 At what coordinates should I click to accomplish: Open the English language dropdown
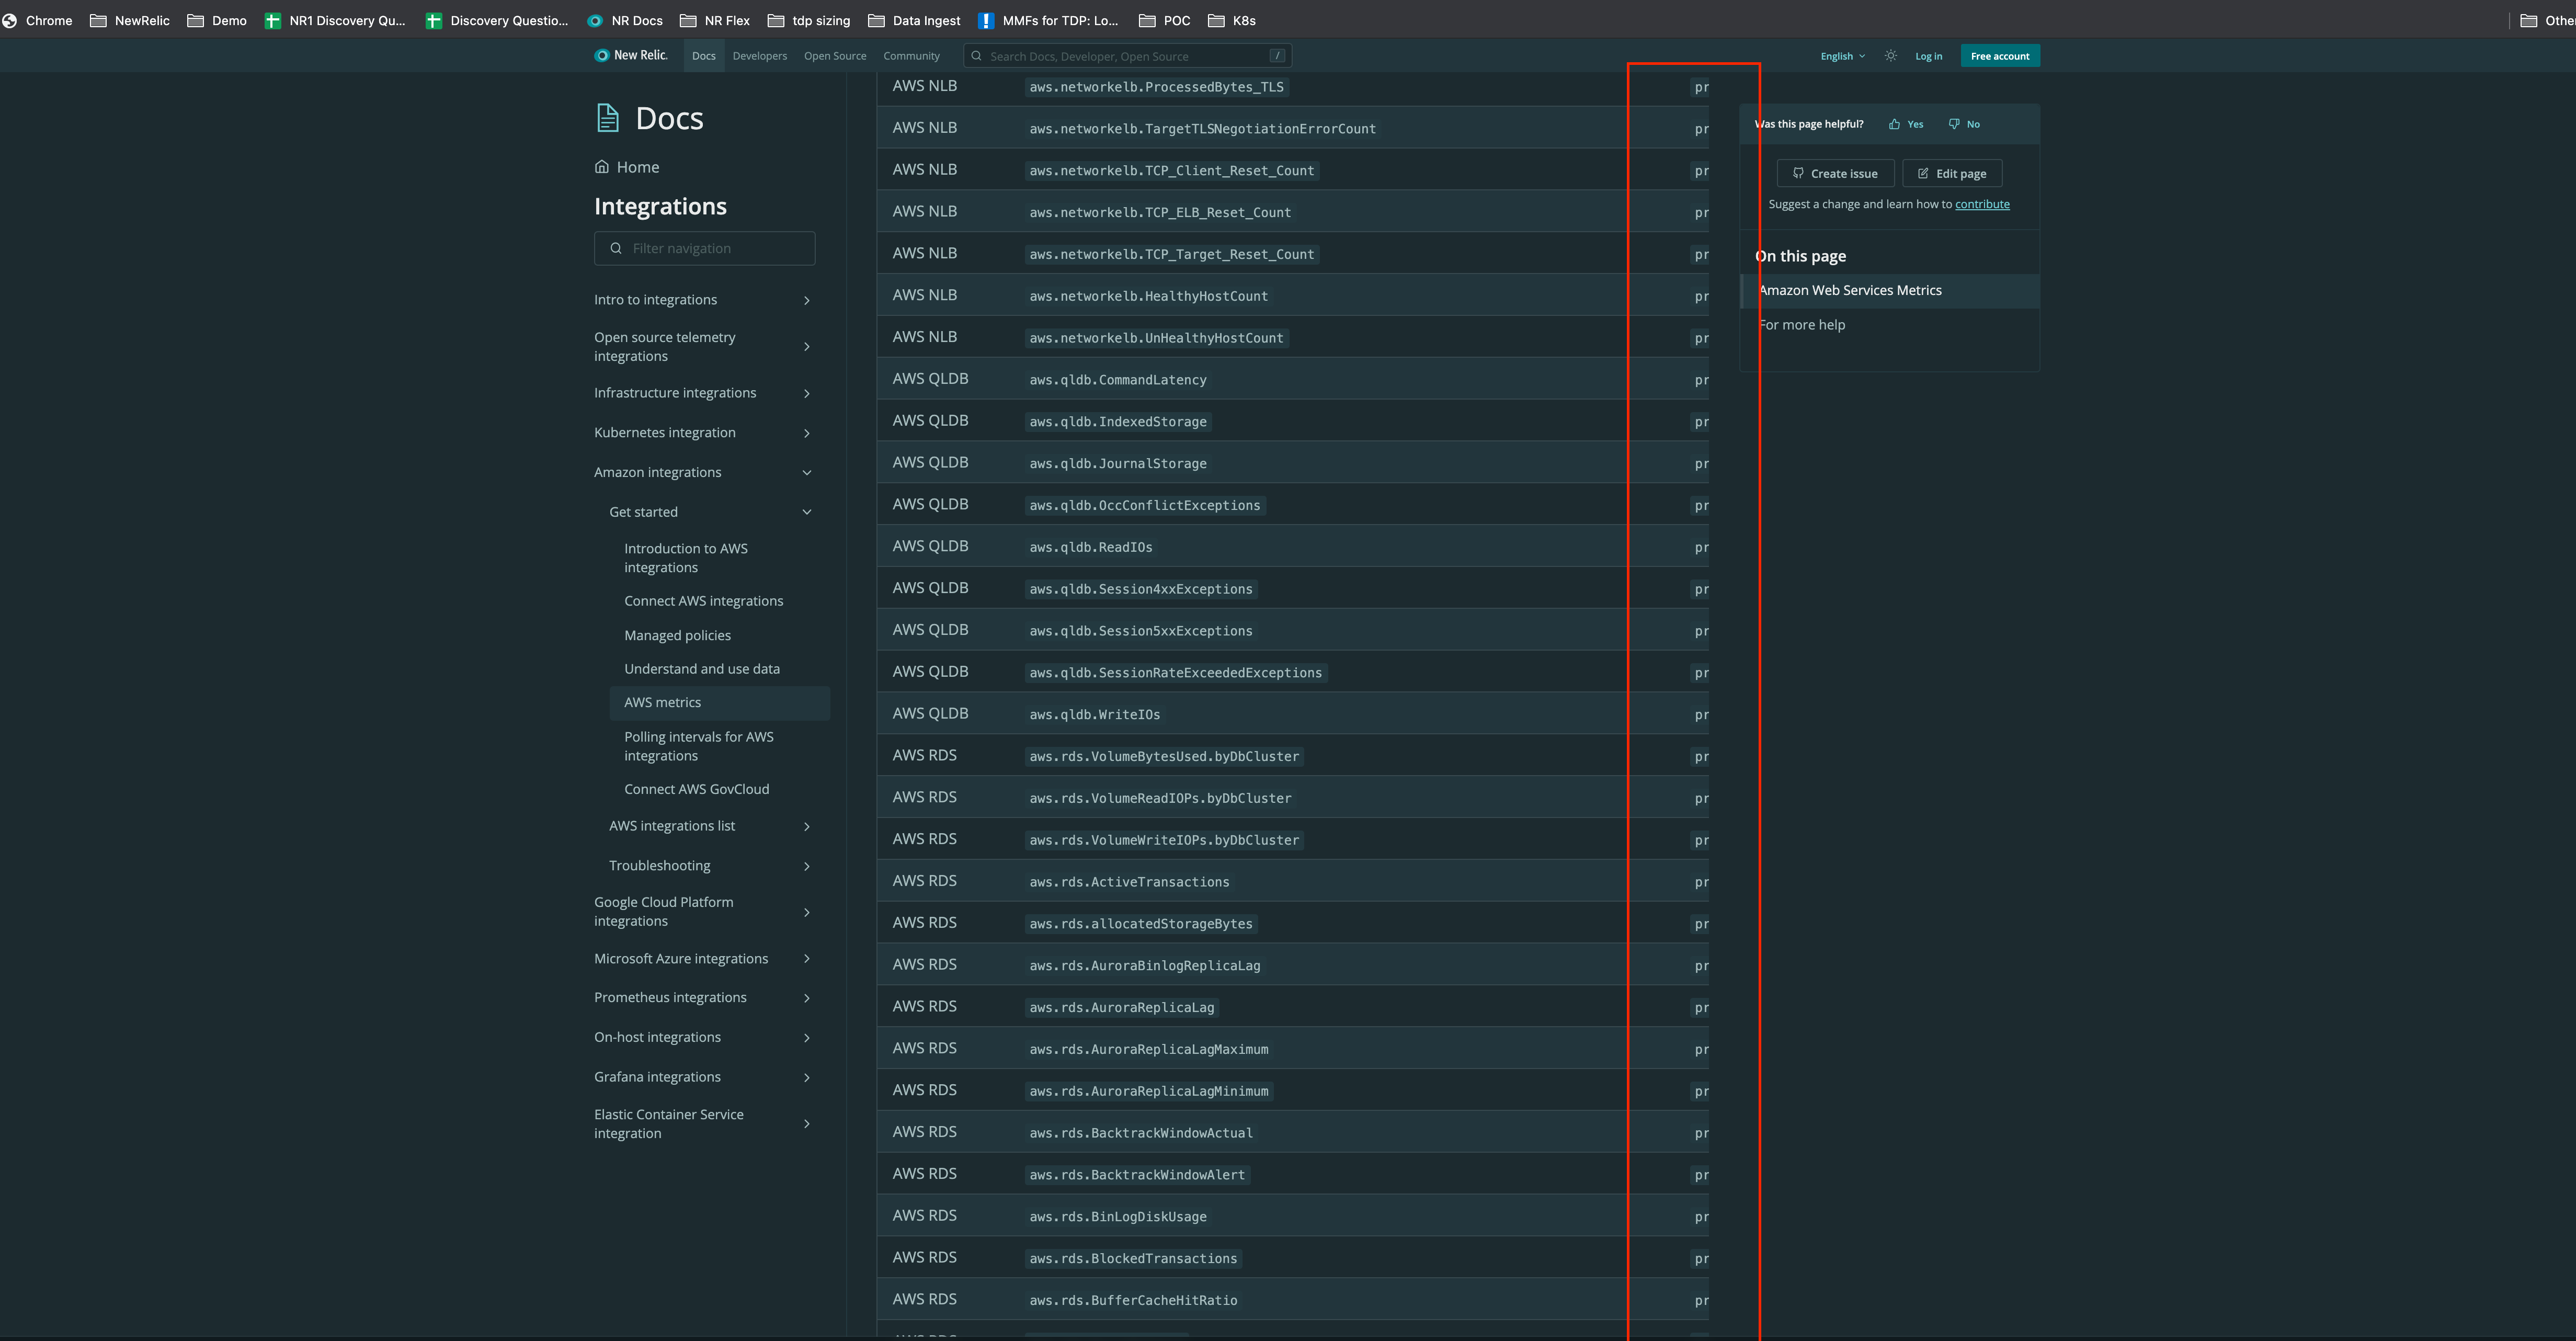pos(1842,56)
